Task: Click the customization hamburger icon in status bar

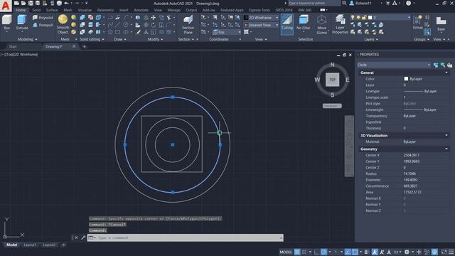Action: [x=451, y=252]
